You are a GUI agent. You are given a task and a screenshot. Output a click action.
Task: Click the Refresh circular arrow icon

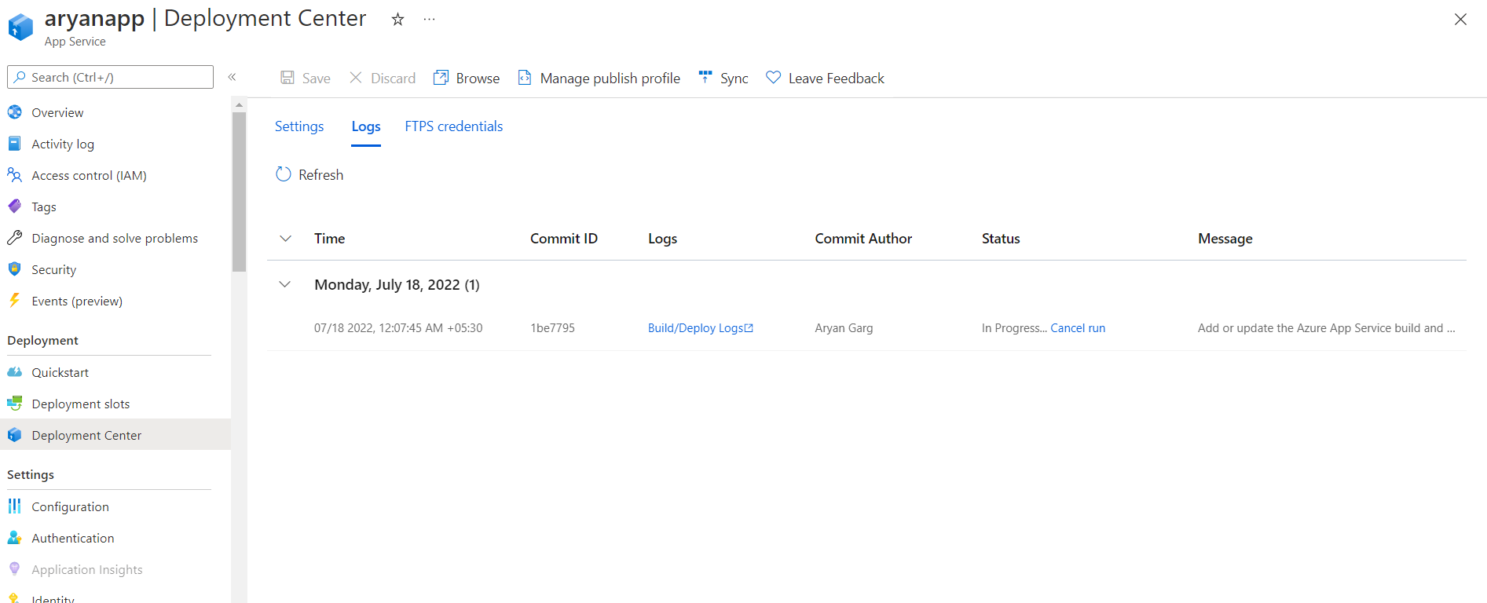[284, 174]
